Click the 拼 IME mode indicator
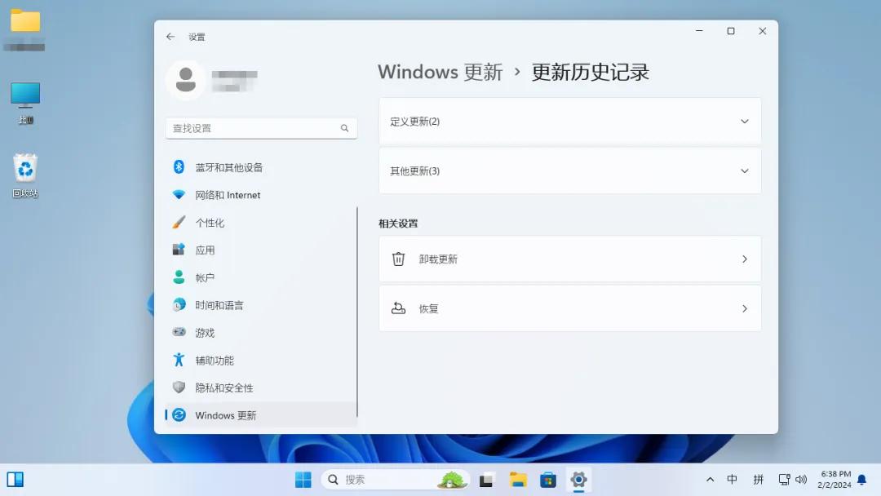 point(759,479)
